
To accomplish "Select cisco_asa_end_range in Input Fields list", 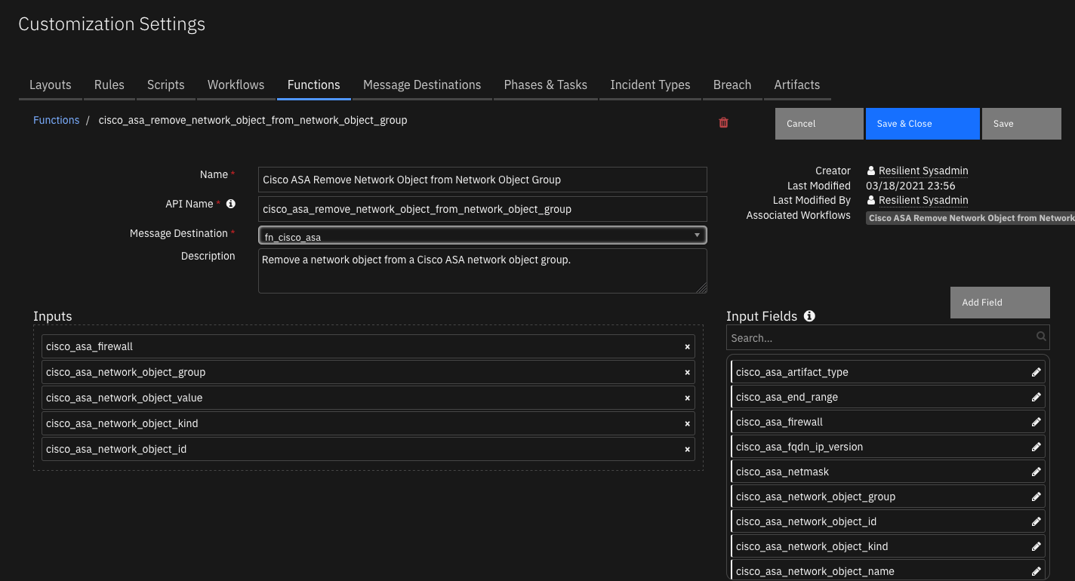I will pos(888,397).
